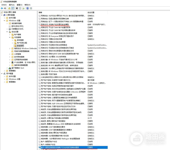Select the 安全选项 folder in tree
The height and width of the screenshot is (150, 170).
20,45
